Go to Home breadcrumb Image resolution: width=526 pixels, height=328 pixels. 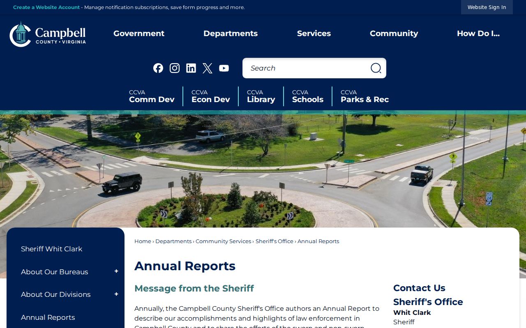coord(143,241)
